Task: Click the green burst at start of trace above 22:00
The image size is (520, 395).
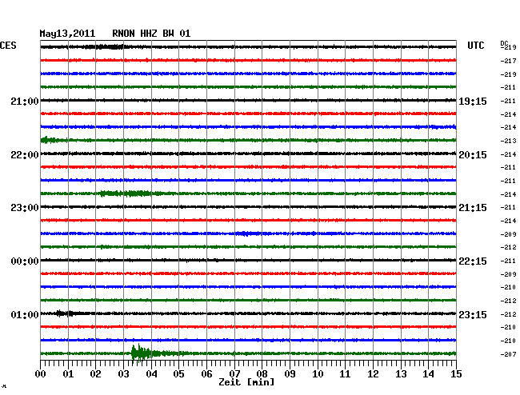Action: pyautogui.click(x=49, y=140)
